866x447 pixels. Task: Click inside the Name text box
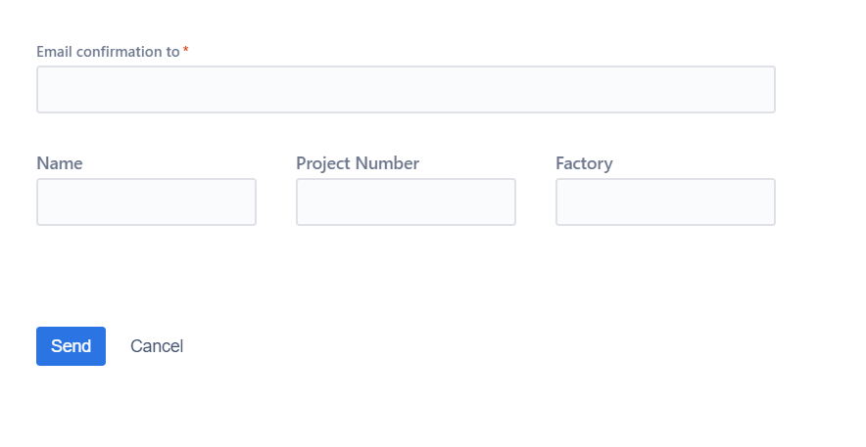click(x=146, y=201)
